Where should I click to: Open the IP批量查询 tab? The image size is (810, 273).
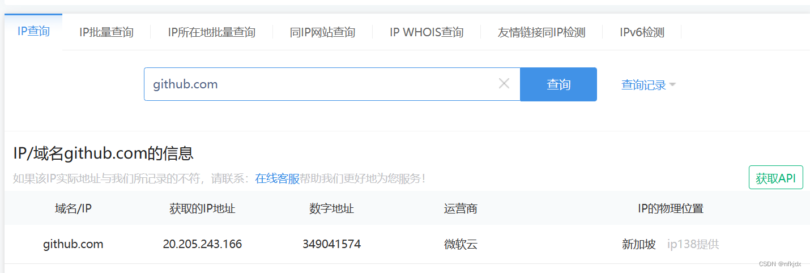click(106, 32)
